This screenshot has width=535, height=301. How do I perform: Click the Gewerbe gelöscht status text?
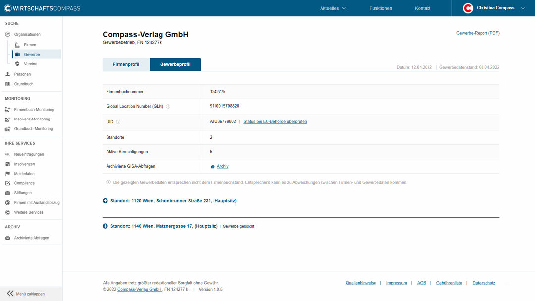tap(238, 226)
